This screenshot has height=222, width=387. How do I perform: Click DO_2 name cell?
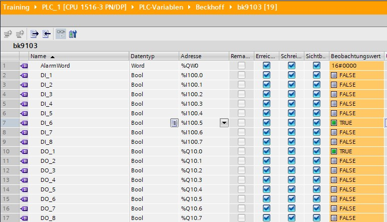click(x=79, y=161)
